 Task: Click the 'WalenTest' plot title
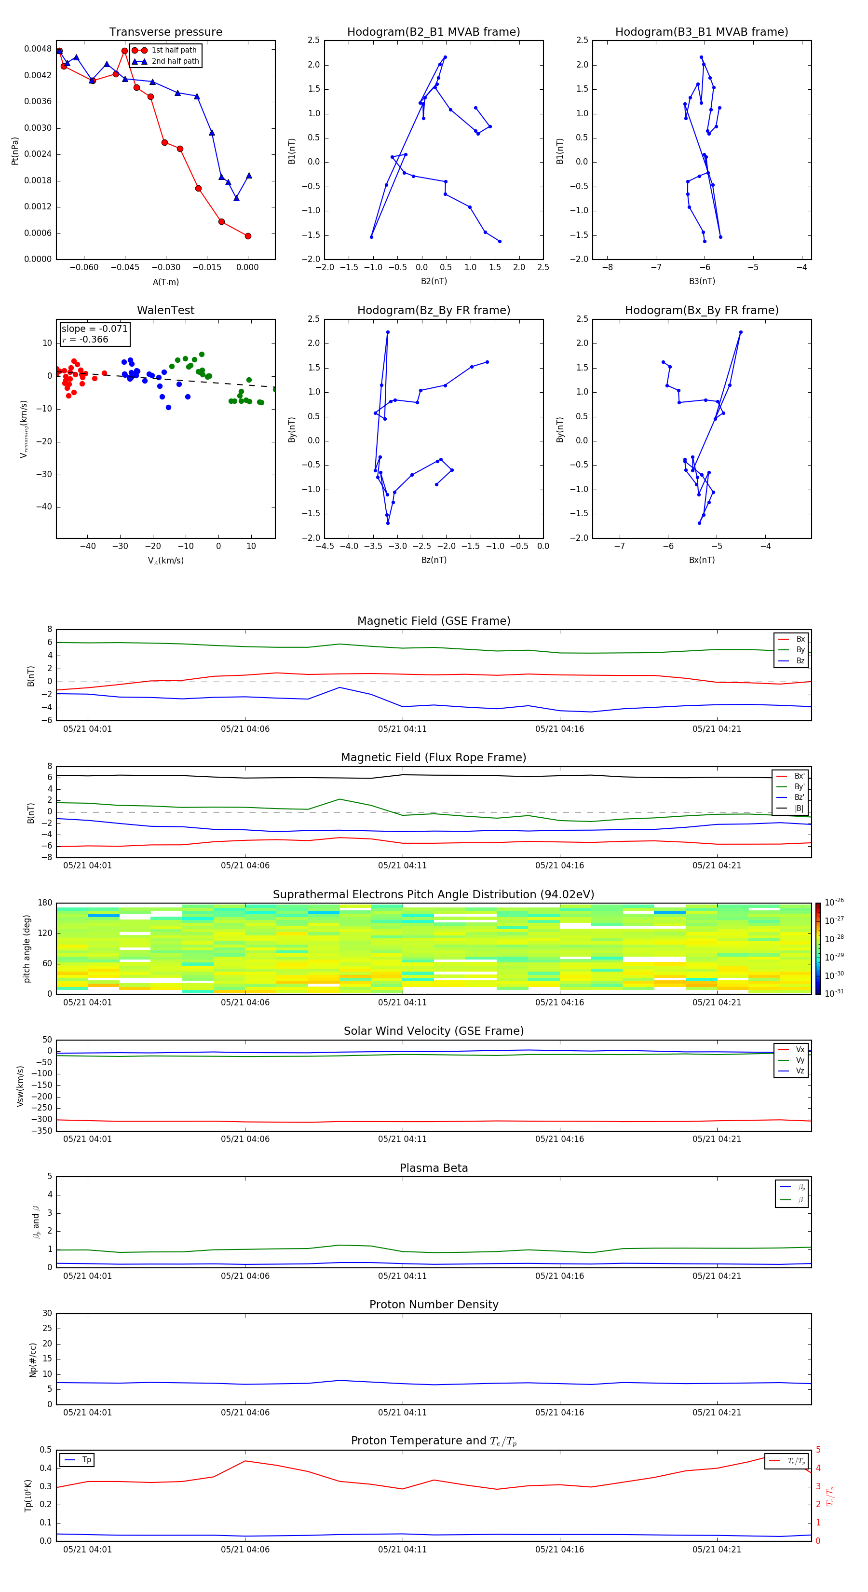pos(165,310)
